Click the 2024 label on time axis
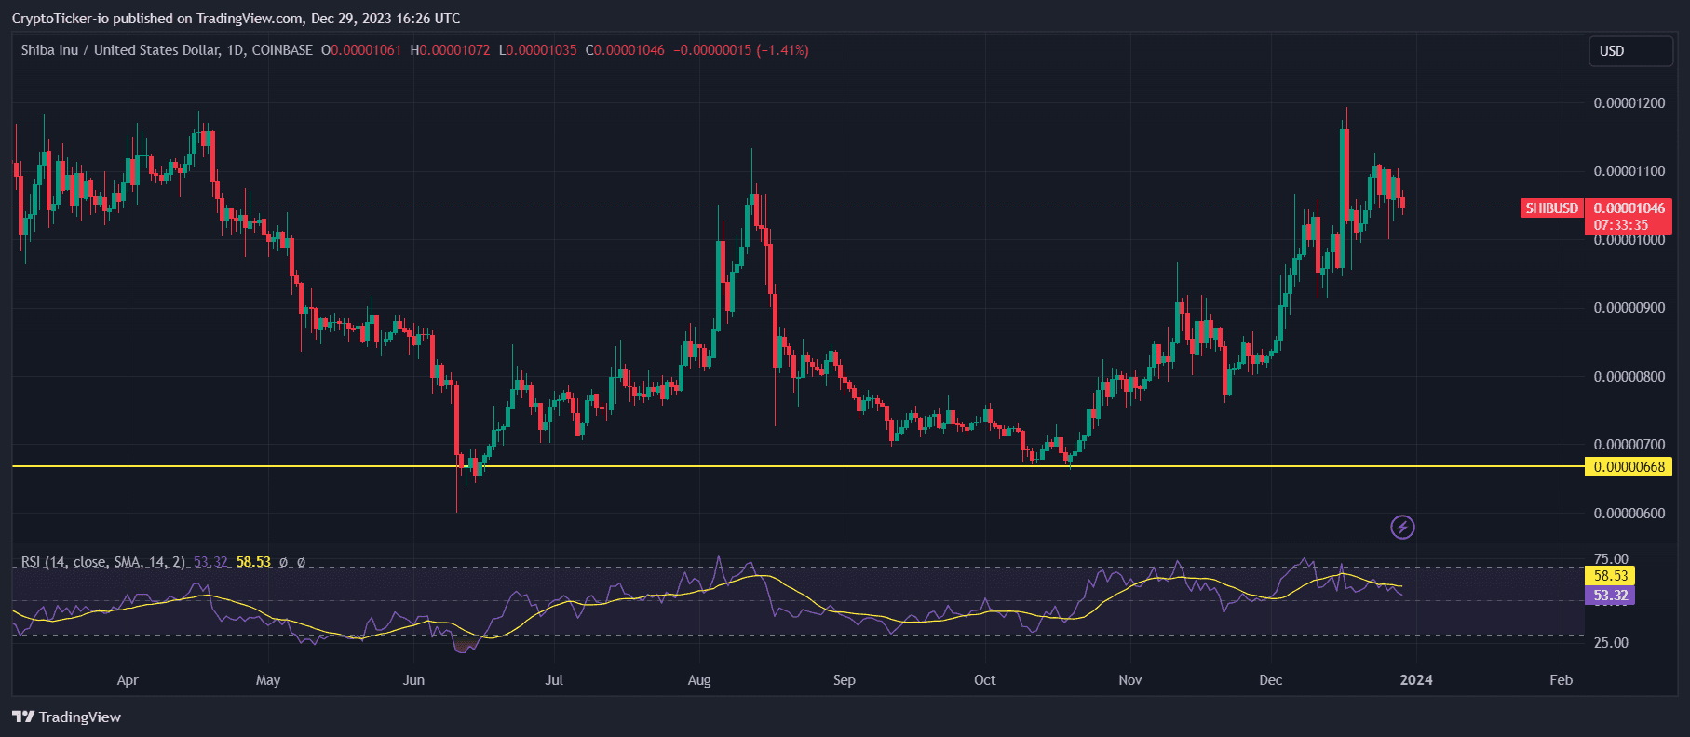 click(x=1416, y=680)
